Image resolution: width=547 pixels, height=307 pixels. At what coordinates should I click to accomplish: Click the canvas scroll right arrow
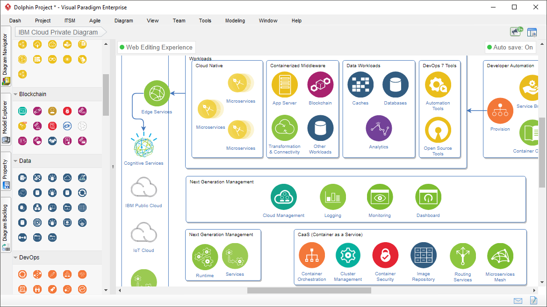534,290
